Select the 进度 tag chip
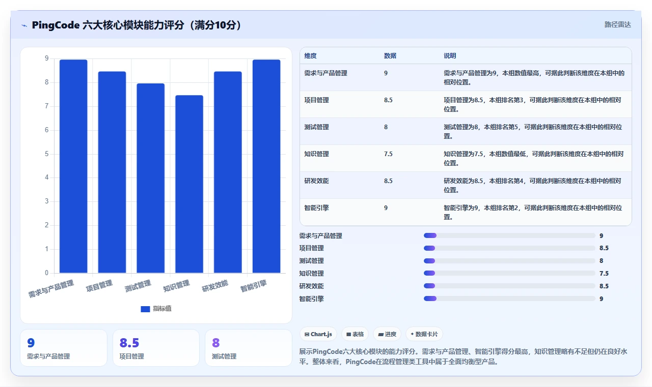 point(387,334)
